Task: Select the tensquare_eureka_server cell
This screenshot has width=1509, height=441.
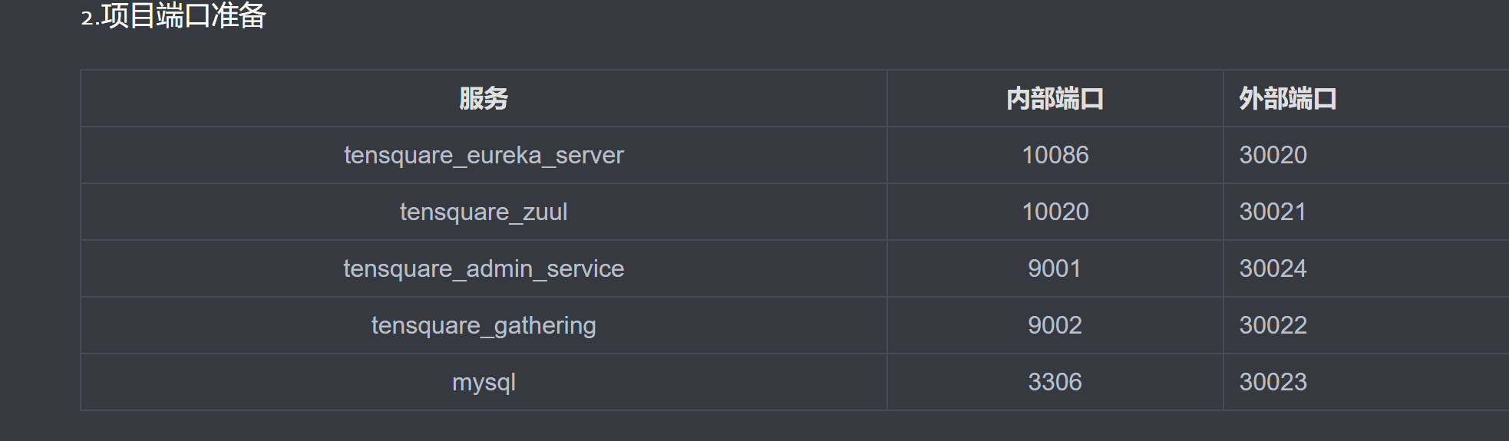Action: coord(484,156)
